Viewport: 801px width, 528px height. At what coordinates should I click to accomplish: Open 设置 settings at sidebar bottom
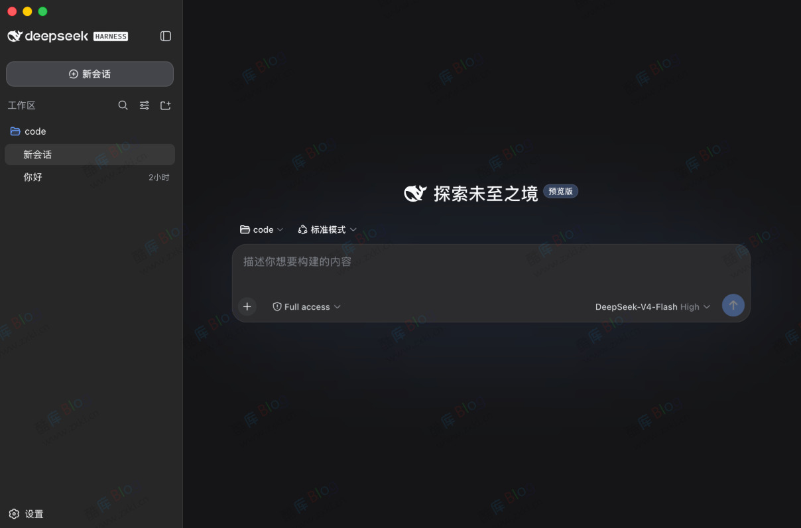pos(27,514)
